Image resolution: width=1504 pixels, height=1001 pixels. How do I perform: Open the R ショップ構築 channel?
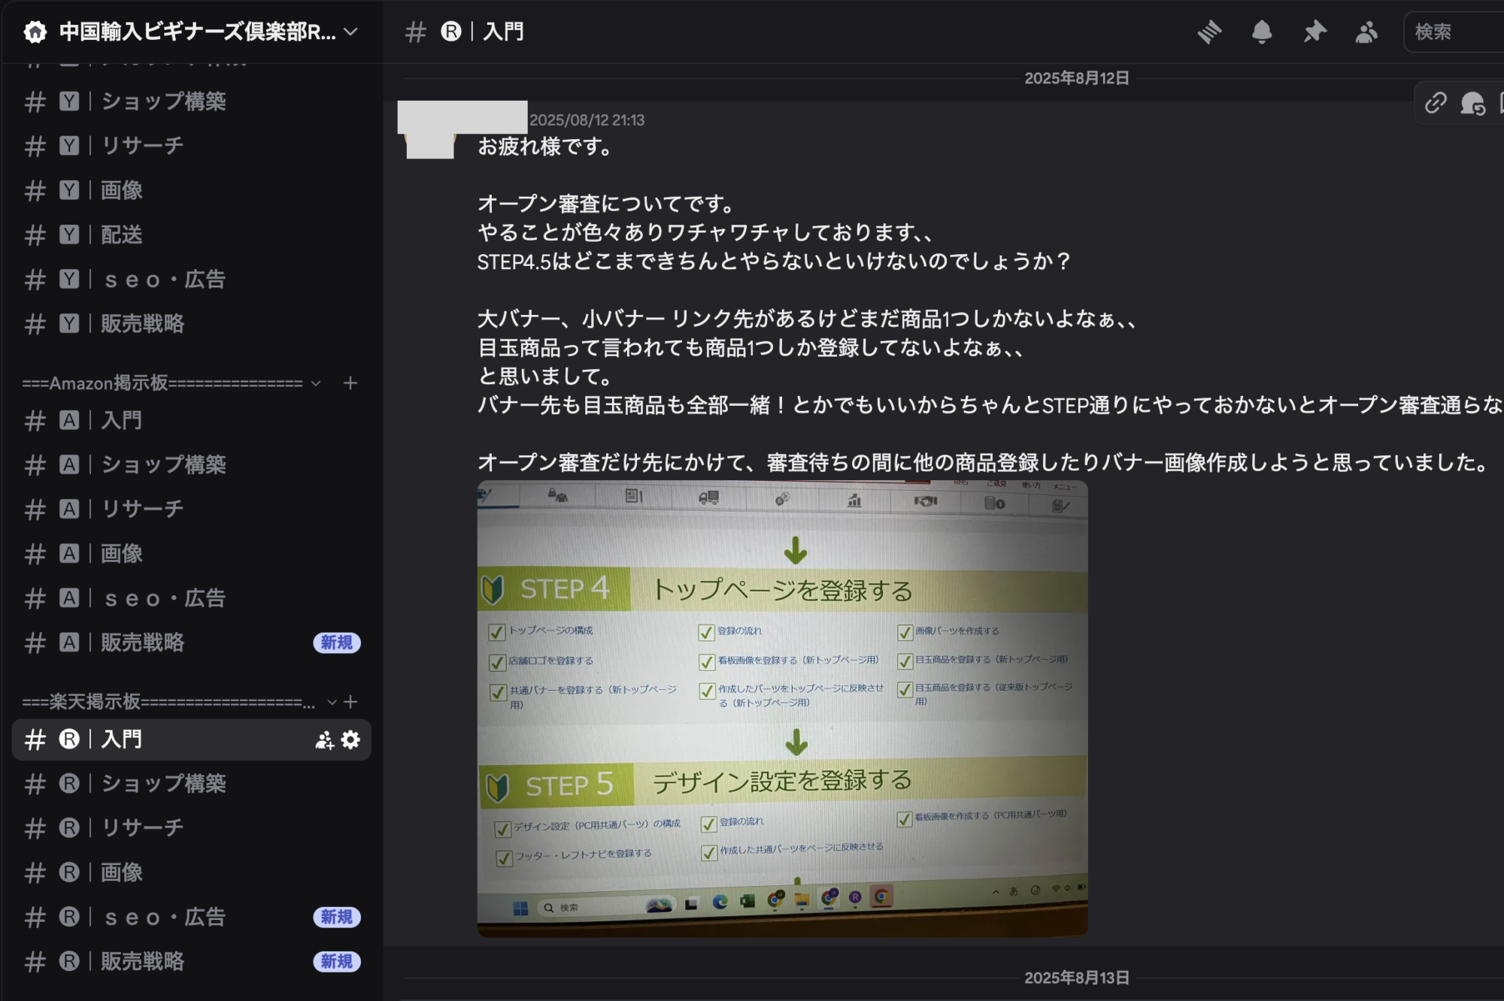(x=191, y=784)
